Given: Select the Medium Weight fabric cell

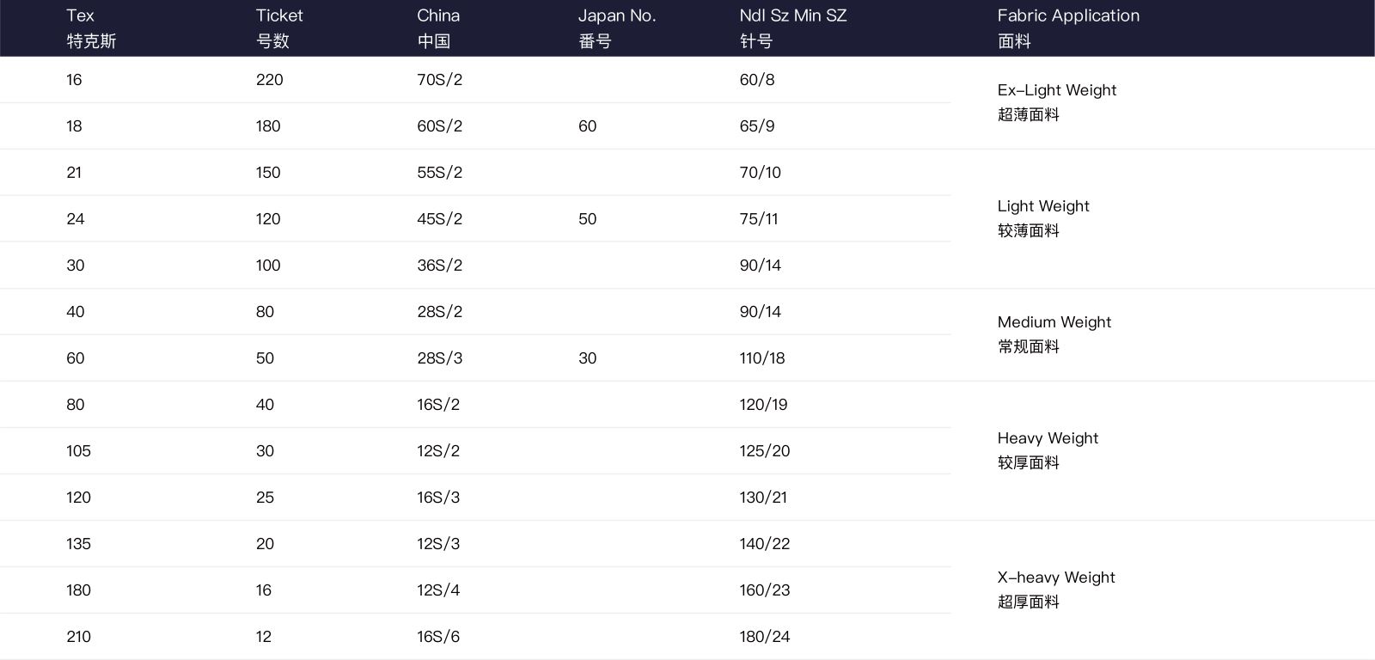Looking at the screenshot, I should [x=1054, y=334].
